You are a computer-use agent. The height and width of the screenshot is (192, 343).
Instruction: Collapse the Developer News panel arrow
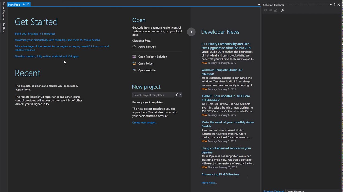click(191, 32)
